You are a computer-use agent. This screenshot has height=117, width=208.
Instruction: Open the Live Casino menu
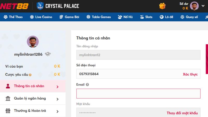[x=41, y=17]
